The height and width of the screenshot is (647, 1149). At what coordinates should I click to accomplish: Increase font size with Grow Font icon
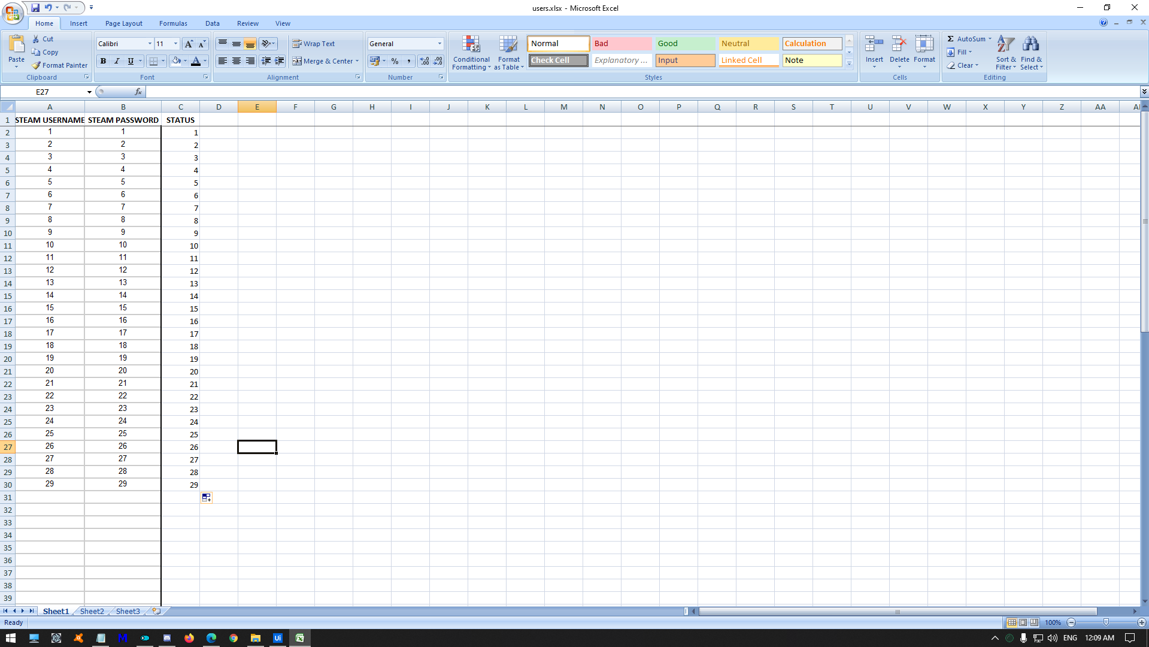coord(189,44)
